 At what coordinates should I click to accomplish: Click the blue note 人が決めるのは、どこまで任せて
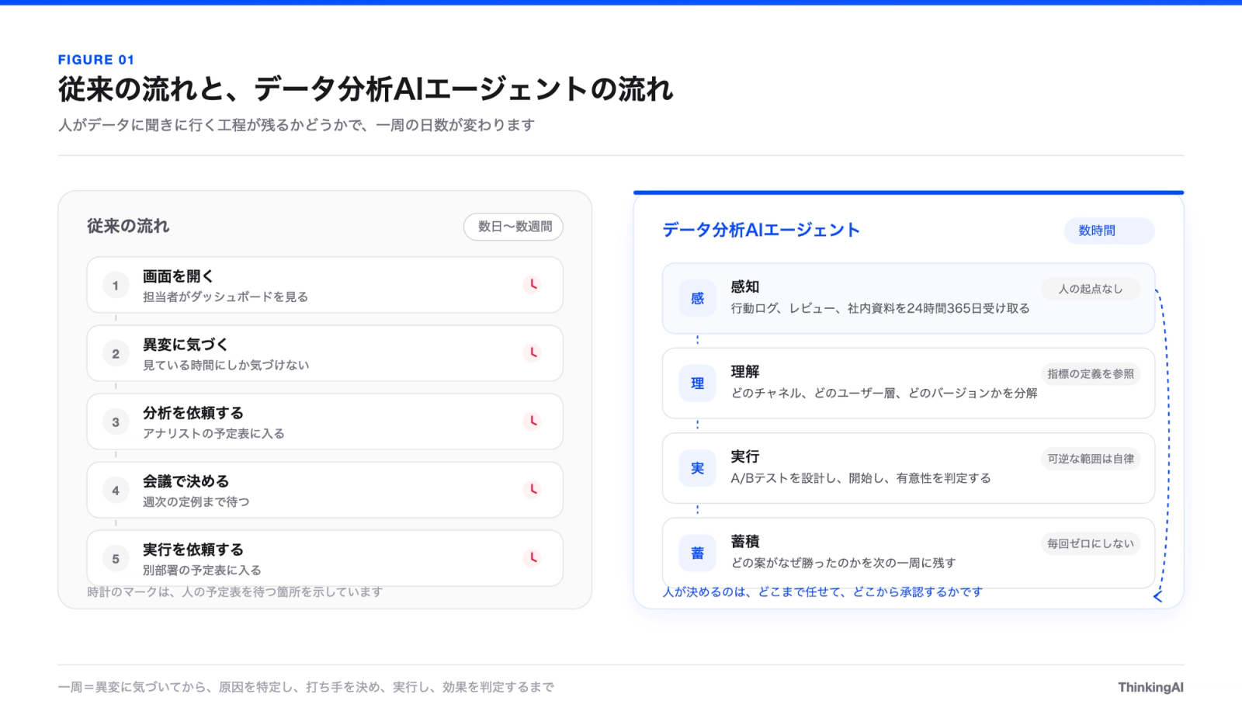823,592
